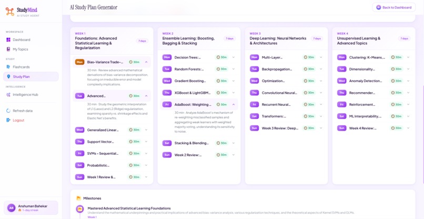424x219 pixels.
Task: Click the StudyMind logo icon
Action: tap(10, 12)
